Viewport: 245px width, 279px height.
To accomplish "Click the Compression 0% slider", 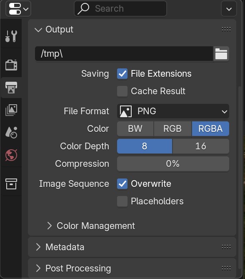I will click(x=173, y=164).
